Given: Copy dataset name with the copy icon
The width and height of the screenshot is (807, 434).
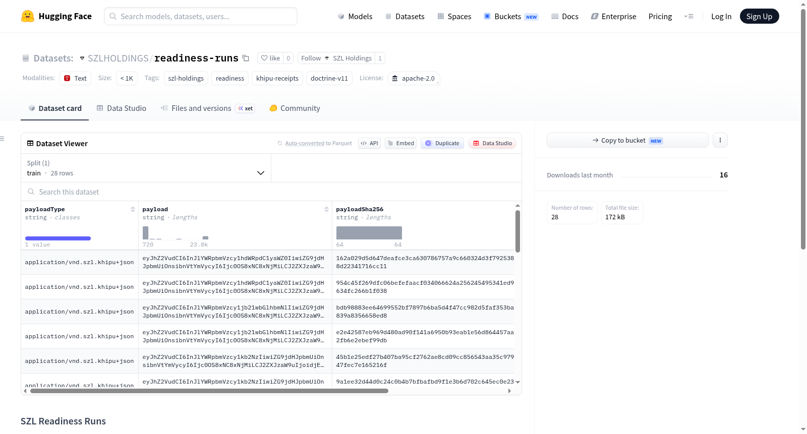Looking at the screenshot, I should (x=246, y=58).
